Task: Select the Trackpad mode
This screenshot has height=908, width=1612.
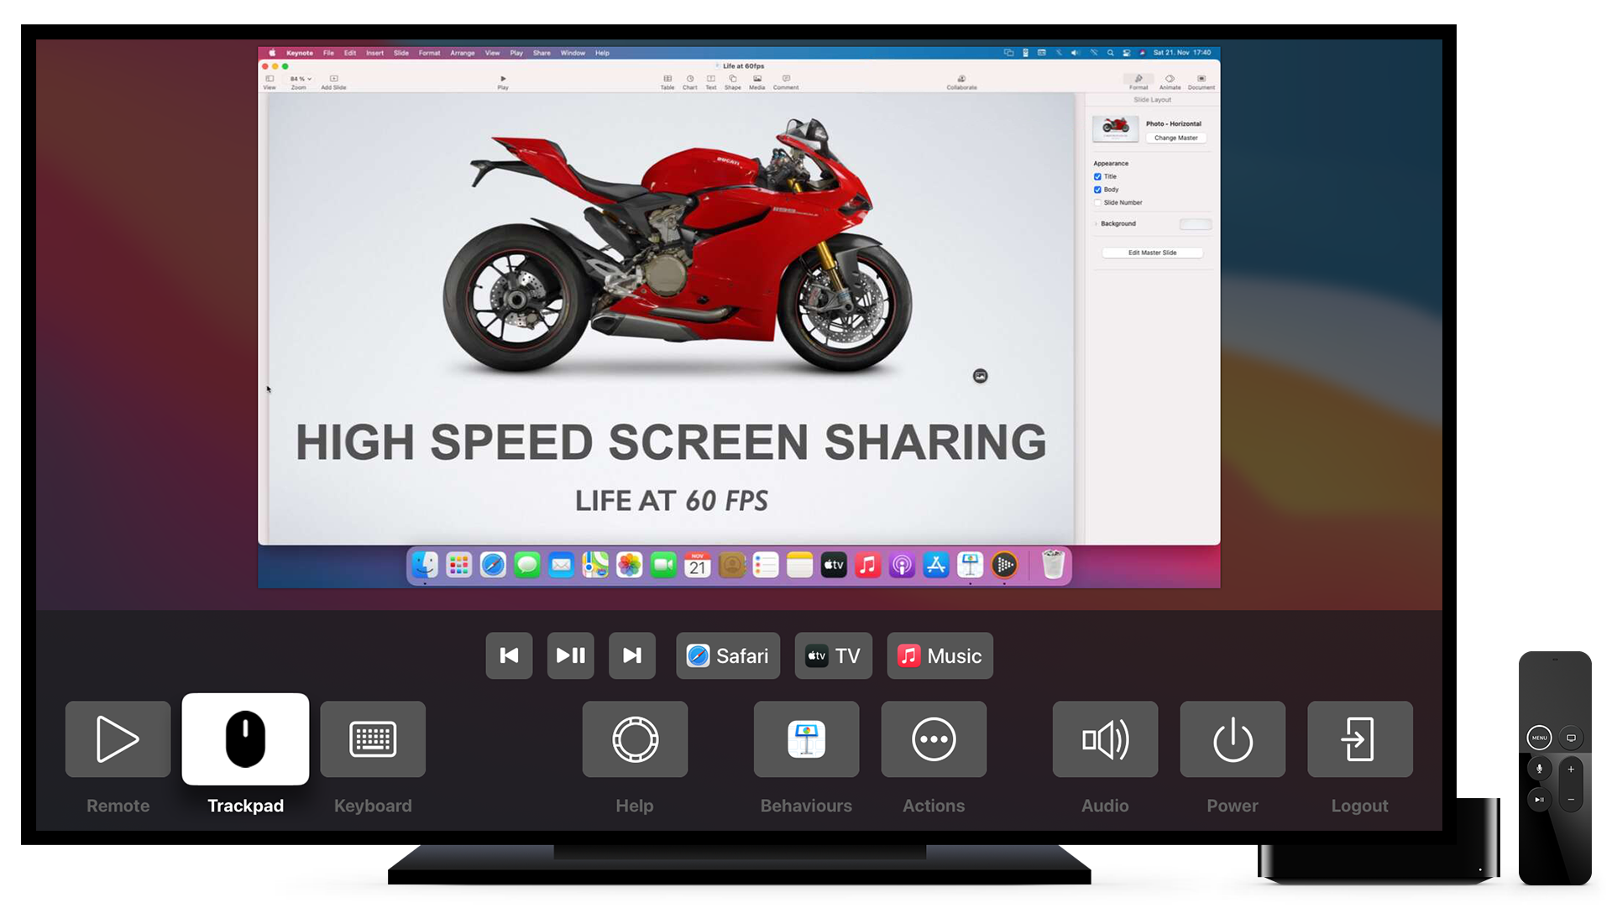Action: tap(245, 739)
